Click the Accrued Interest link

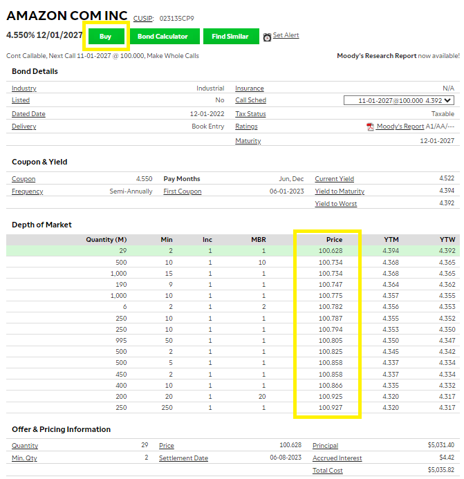[x=337, y=458]
